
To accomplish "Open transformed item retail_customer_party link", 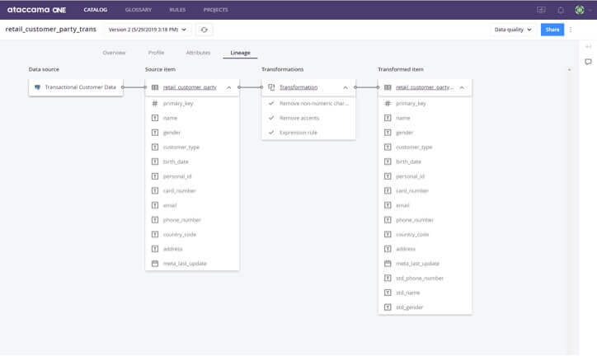I will (x=425, y=87).
